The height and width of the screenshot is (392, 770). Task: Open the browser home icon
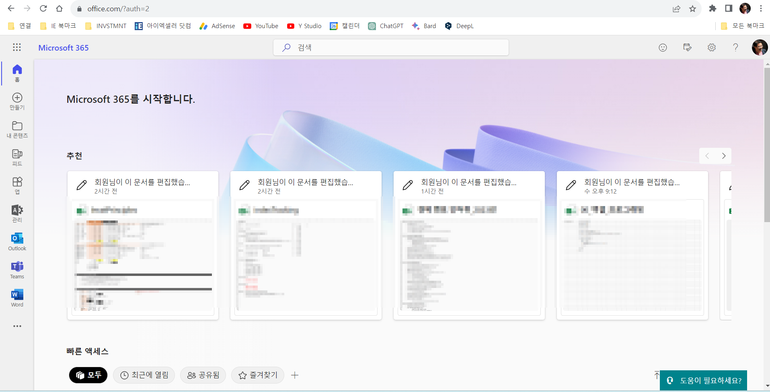(x=59, y=8)
